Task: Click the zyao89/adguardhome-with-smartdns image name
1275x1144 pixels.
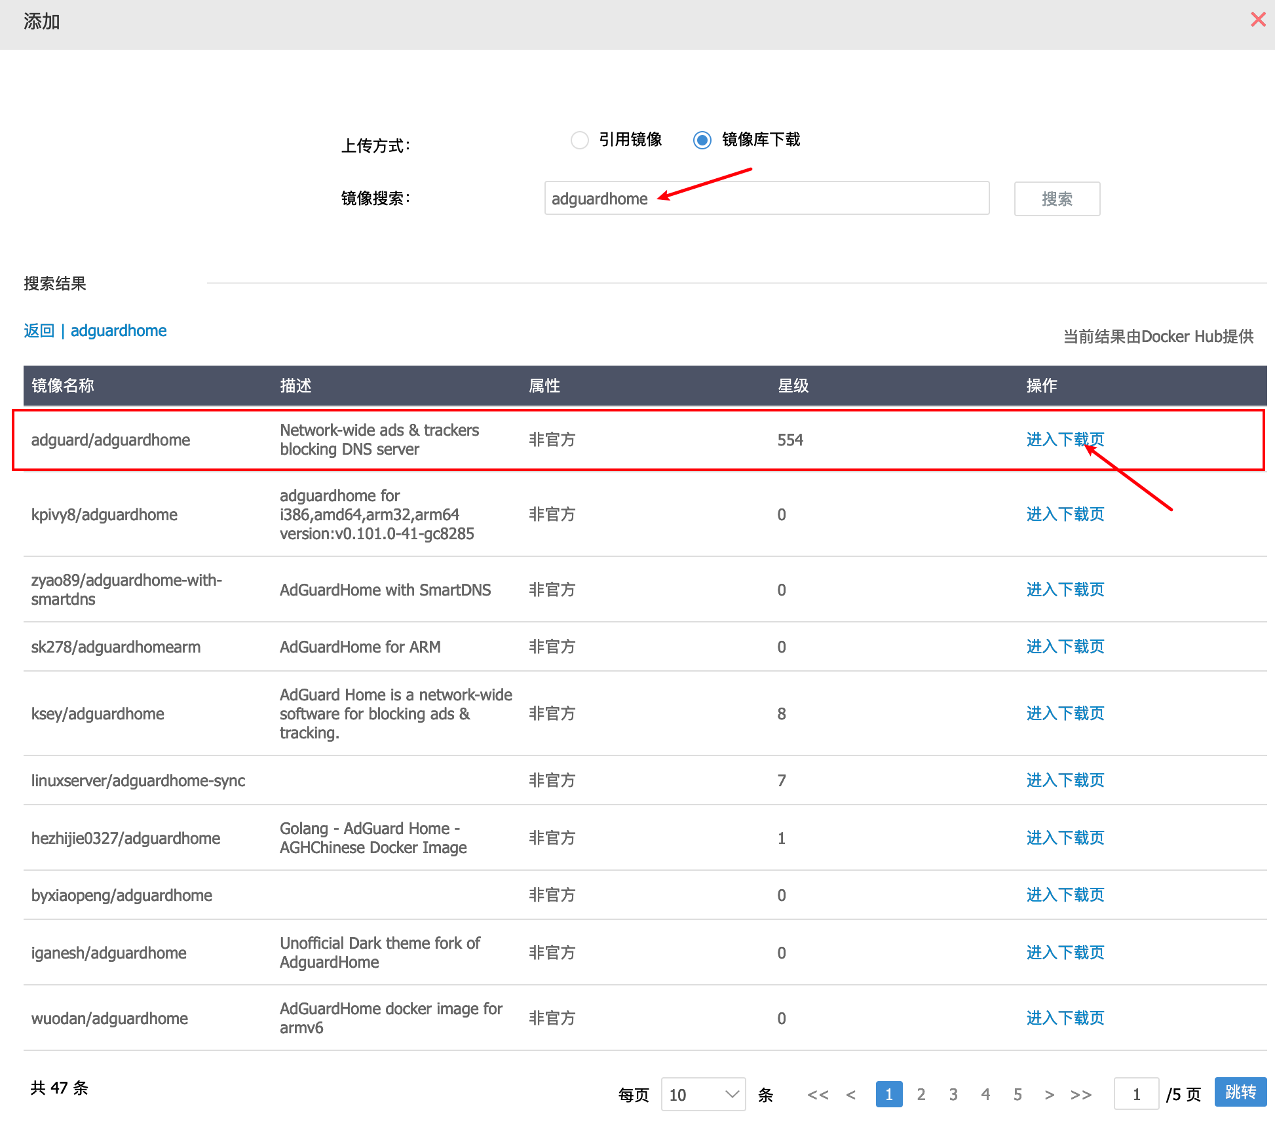Action: 126,590
